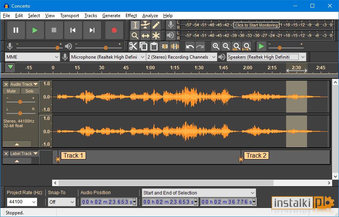Click the Record button
Screen dimensions: 339x217
114,30
